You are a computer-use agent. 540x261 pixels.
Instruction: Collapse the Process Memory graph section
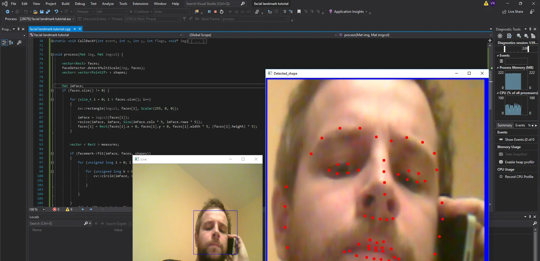coord(498,68)
